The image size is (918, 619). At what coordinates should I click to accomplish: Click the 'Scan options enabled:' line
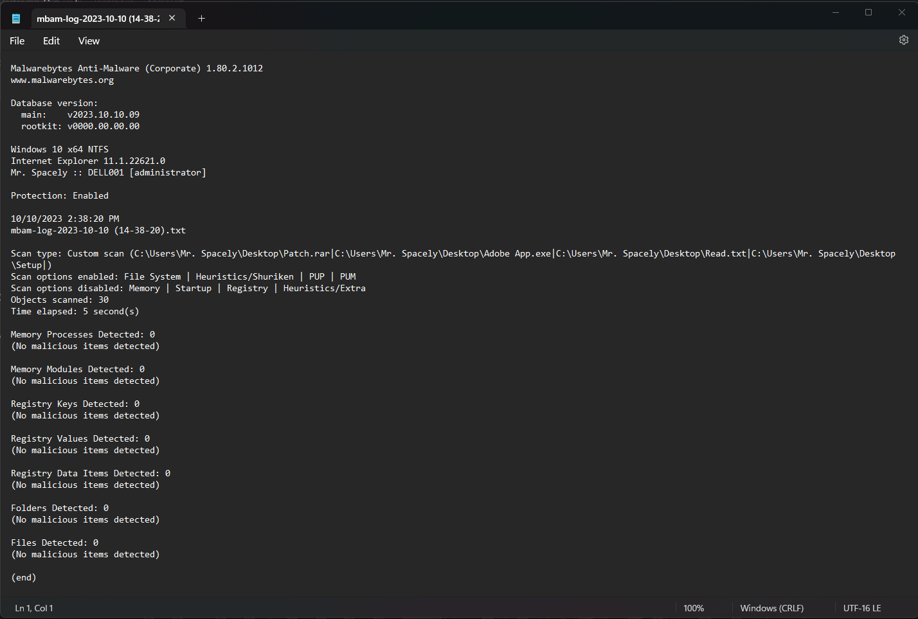183,276
